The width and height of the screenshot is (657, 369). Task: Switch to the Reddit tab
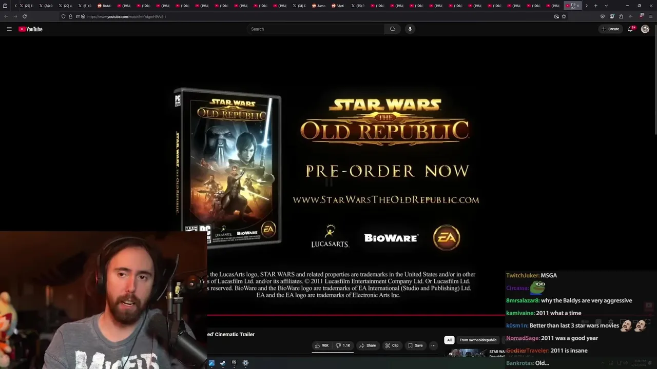click(105, 6)
